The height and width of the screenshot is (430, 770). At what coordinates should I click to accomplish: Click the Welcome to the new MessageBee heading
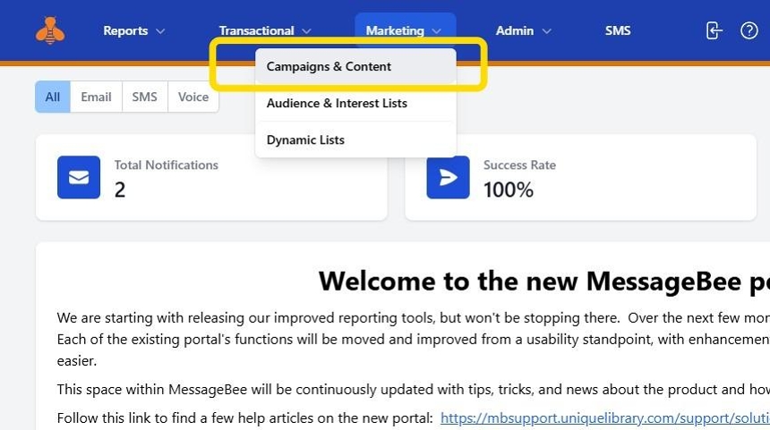tap(544, 282)
